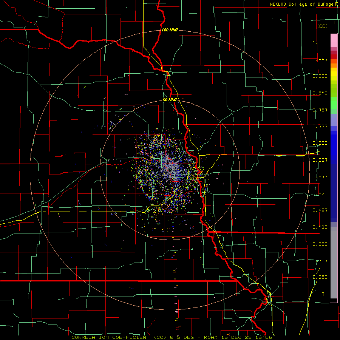Click the 0.360 scale value

(x=320, y=244)
